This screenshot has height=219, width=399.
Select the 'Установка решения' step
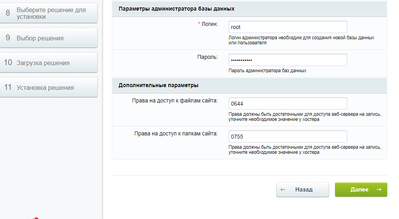[x=45, y=88]
